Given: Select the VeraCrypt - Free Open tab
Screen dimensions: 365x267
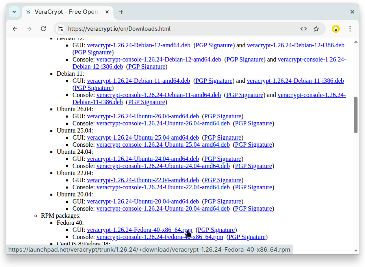Looking at the screenshot, I should coord(68,12).
